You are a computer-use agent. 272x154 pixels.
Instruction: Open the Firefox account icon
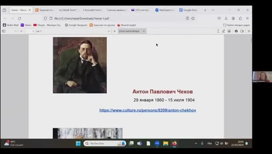point(233,18)
